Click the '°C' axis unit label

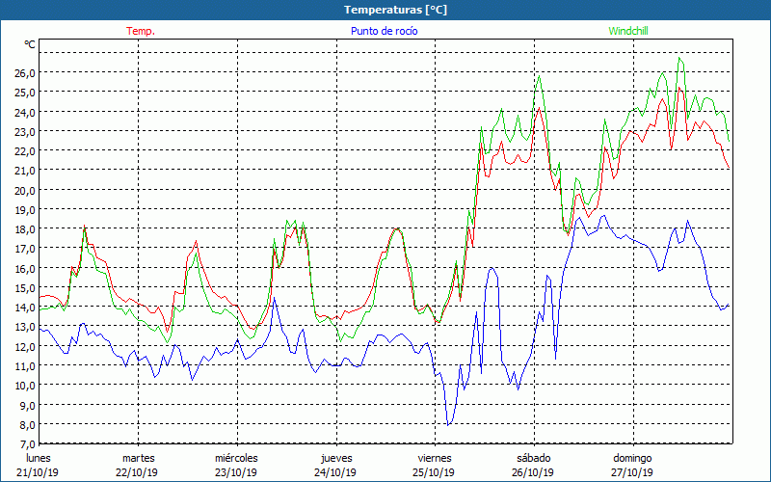click(30, 44)
